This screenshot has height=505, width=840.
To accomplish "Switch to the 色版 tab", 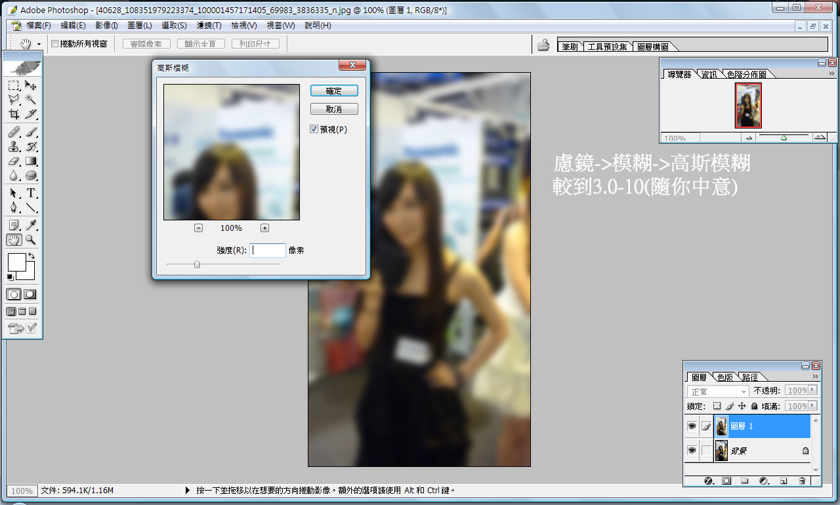I will pyautogui.click(x=724, y=377).
